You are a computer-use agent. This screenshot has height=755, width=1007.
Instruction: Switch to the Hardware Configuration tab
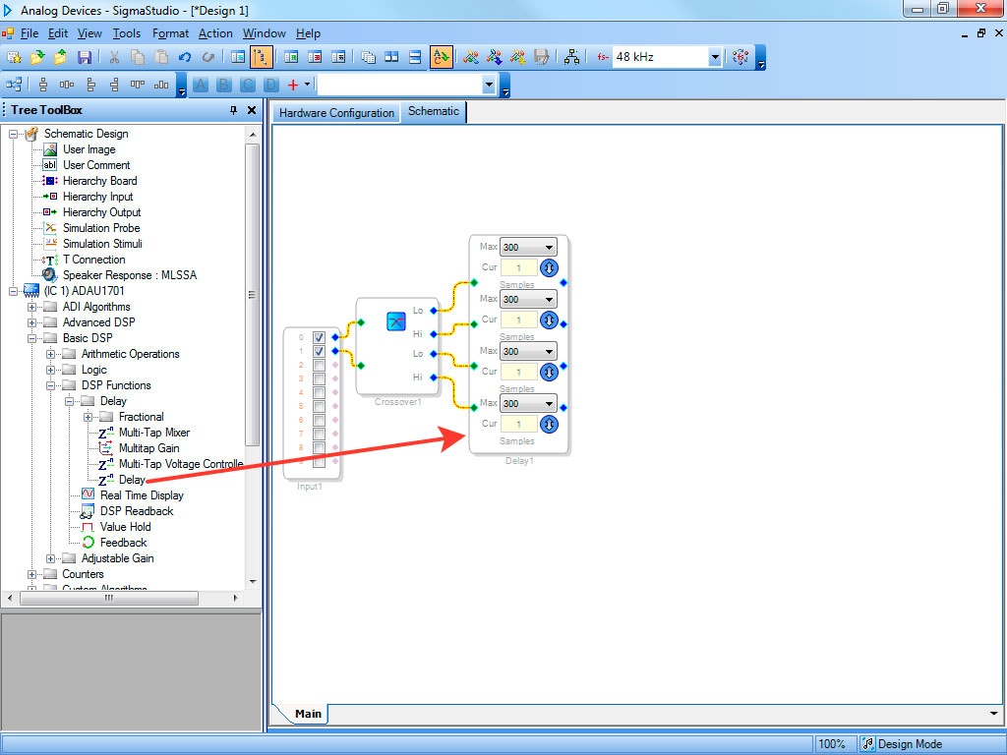tap(336, 113)
